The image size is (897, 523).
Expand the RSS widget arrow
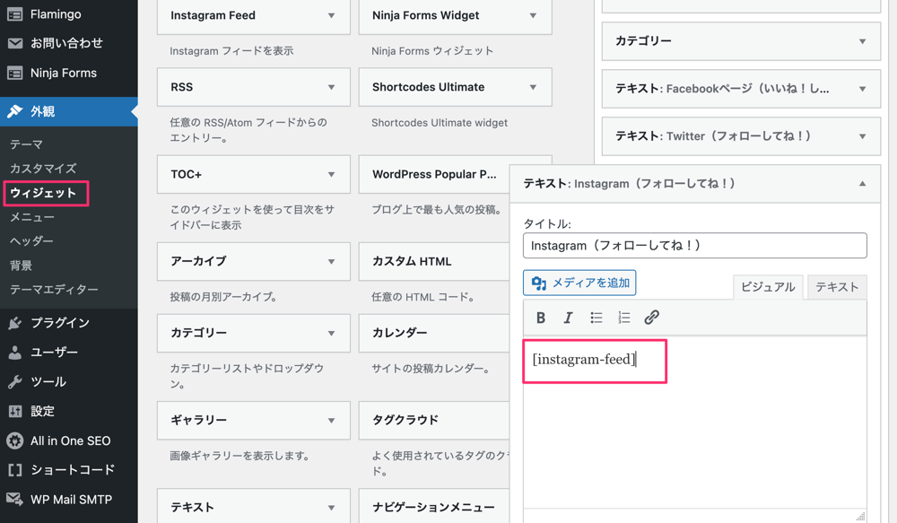(x=331, y=87)
